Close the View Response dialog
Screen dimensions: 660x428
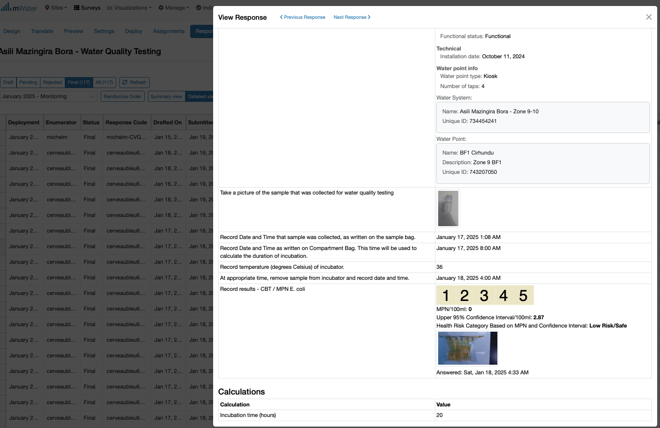649,17
